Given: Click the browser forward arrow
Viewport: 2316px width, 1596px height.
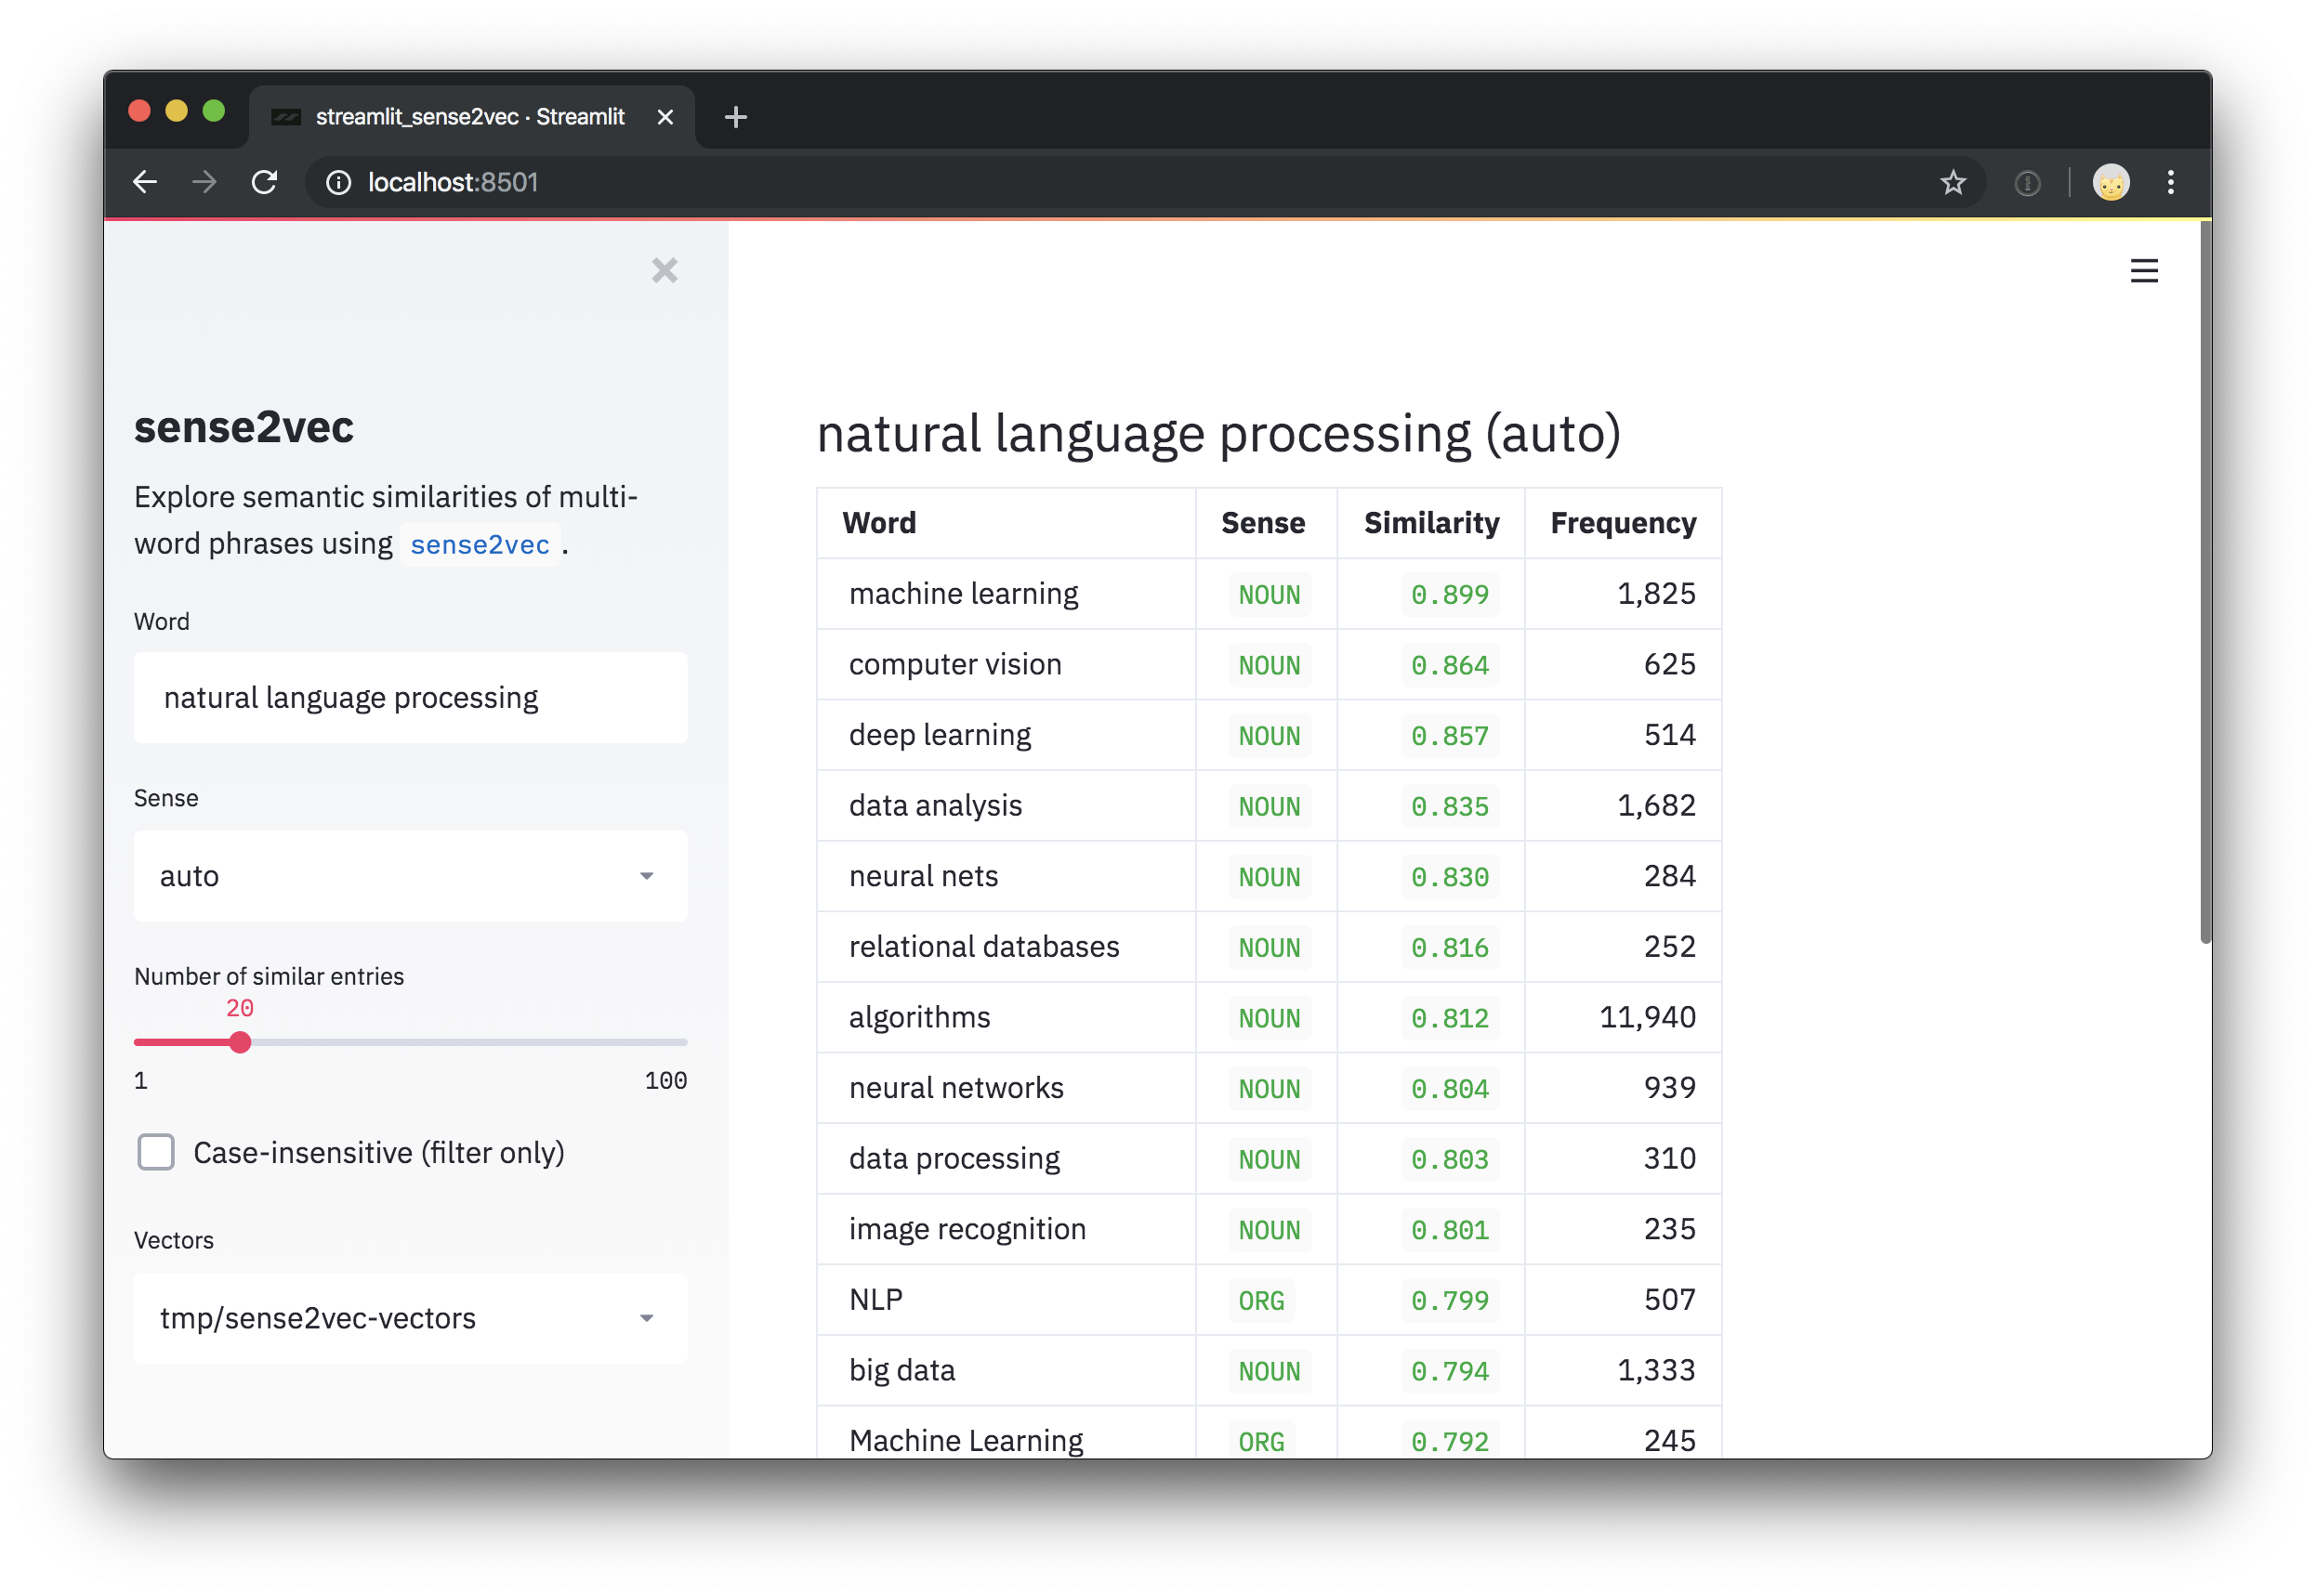Looking at the screenshot, I should 204,182.
